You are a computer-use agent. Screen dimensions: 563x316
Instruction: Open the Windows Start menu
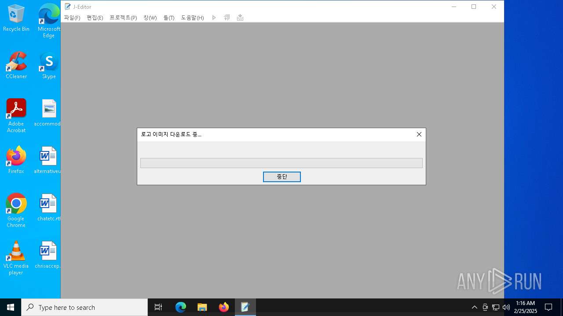(x=11, y=307)
